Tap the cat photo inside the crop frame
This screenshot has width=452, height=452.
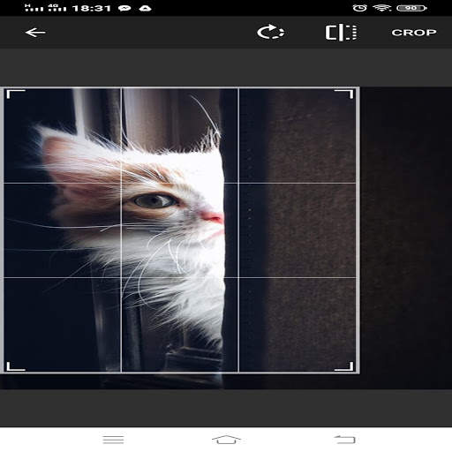pos(179,230)
